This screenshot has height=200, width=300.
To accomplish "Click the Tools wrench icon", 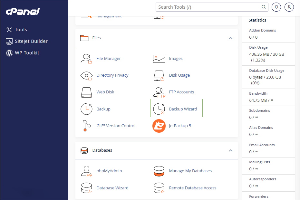I will coord(9,30).
